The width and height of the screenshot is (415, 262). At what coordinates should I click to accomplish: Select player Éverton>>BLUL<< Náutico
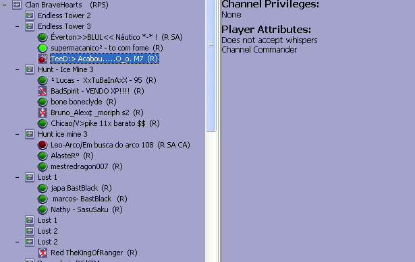coord(117,37)
